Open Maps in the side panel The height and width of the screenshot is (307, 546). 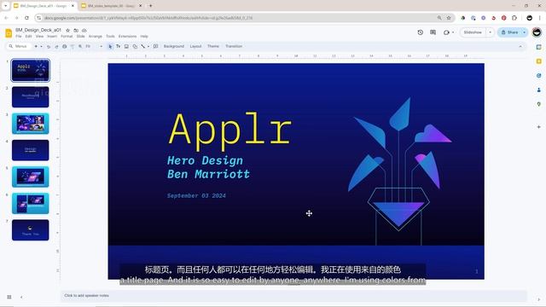click(x=538, y=104)
